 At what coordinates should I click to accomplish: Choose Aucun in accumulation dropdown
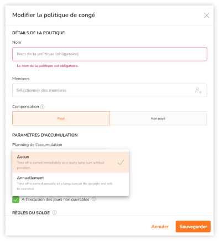[x=70, y=162]
